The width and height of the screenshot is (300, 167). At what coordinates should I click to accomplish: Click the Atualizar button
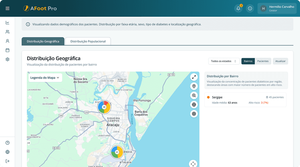point(280,61)
